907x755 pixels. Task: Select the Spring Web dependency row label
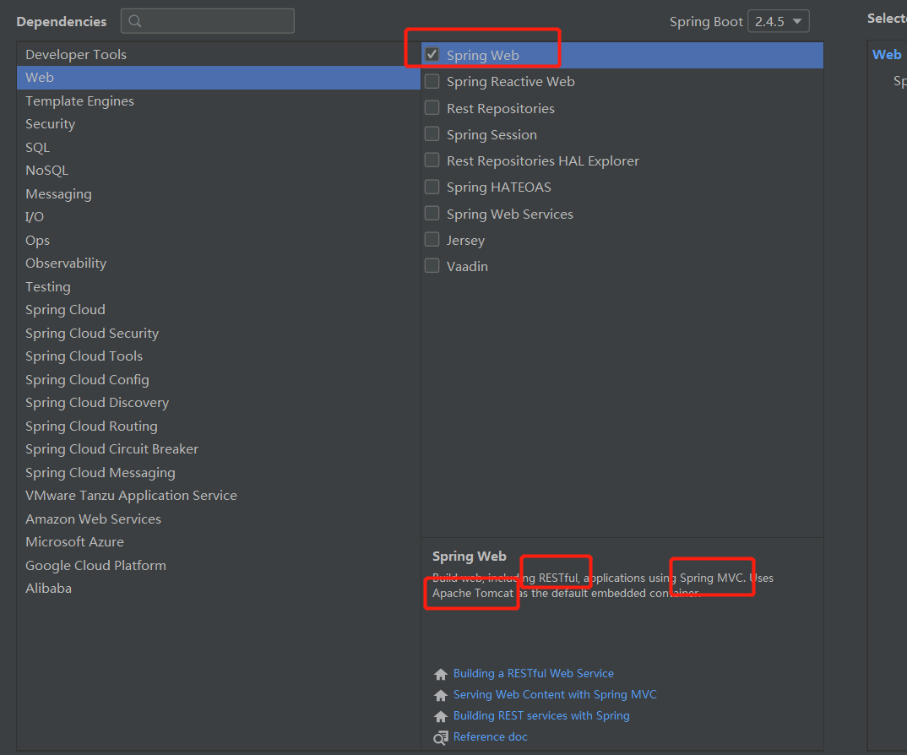483,56
